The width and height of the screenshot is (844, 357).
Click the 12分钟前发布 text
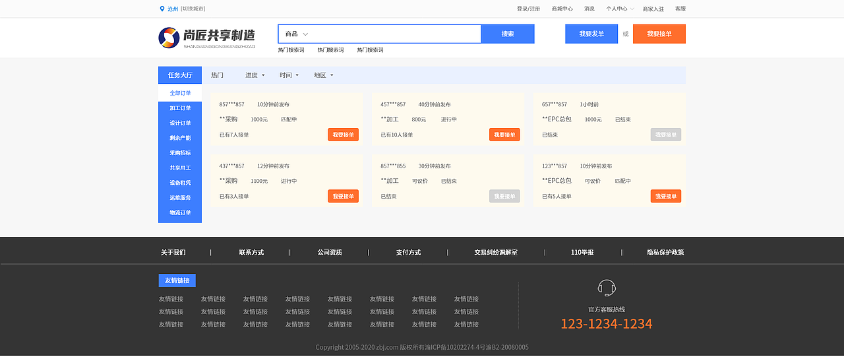click(273, 166)
